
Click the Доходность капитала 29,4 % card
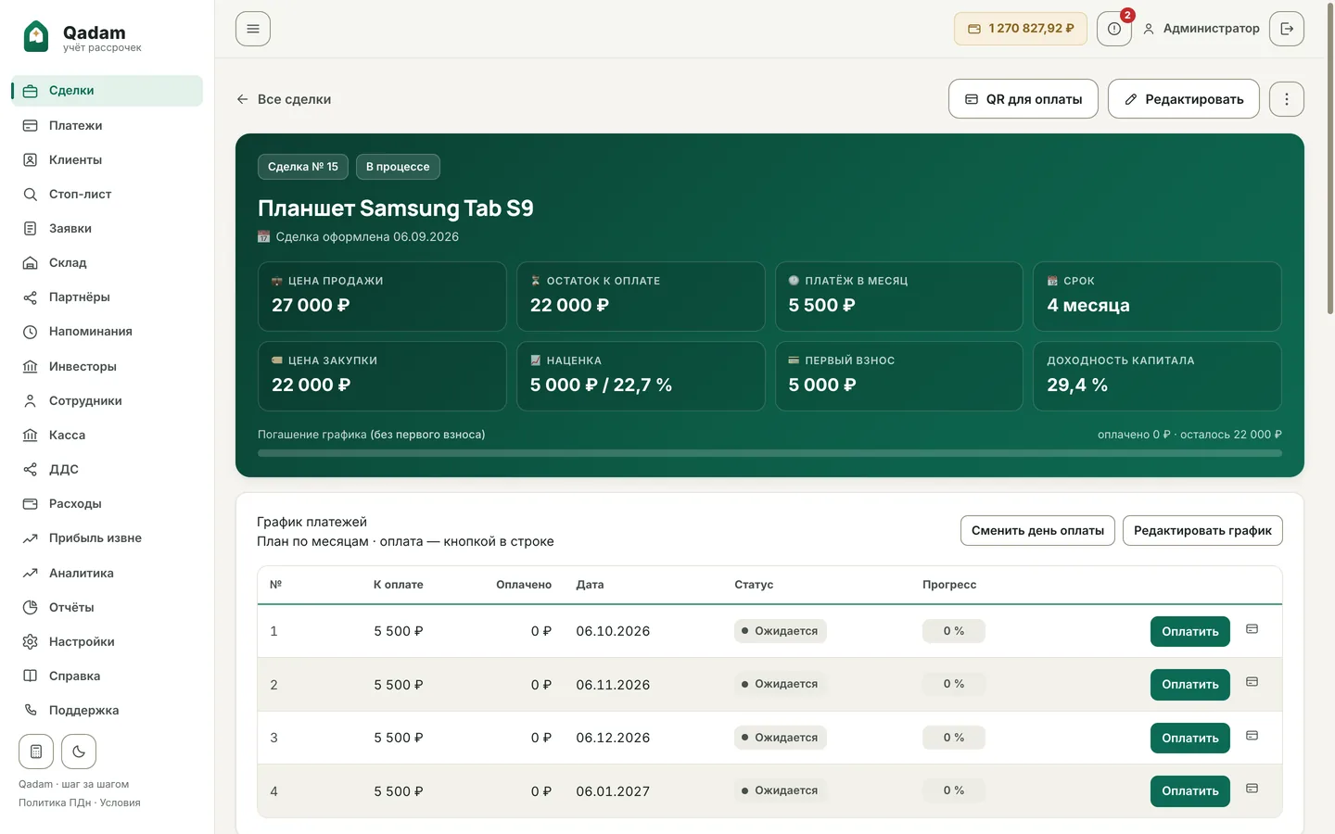(1157, 376)
